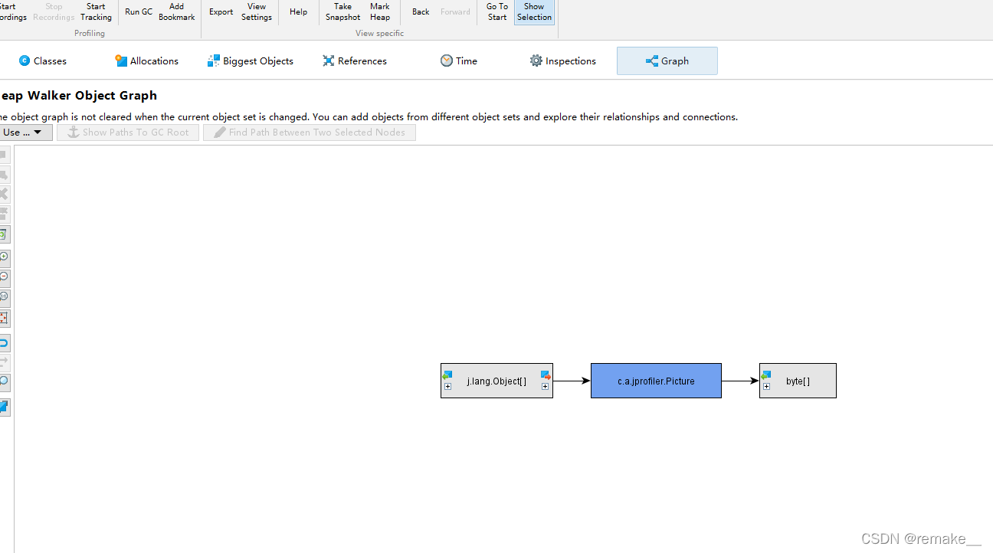993x553 pixels.
Task: Run GC from the toolbar
Action: point(139,11)
